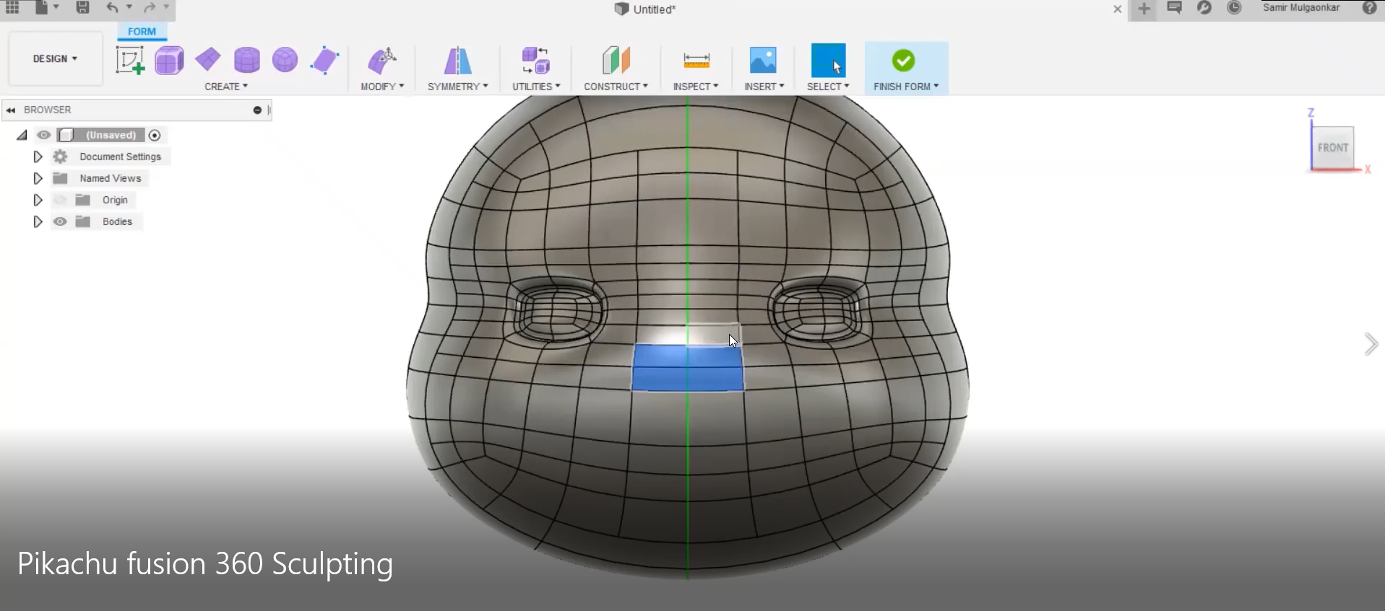Click the File menu document icon
1385x611 pixels.
pyautogui.click(x=42, y=7)
